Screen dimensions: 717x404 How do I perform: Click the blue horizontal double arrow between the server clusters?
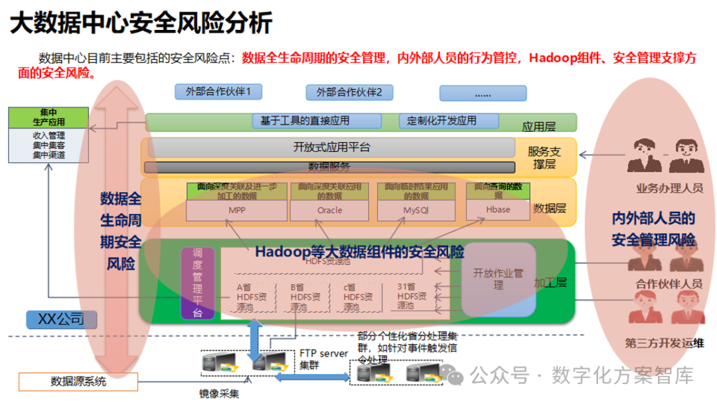coord(312,377)
